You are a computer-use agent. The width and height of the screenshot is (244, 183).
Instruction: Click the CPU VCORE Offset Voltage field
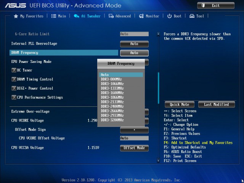(x=134, y=138)
